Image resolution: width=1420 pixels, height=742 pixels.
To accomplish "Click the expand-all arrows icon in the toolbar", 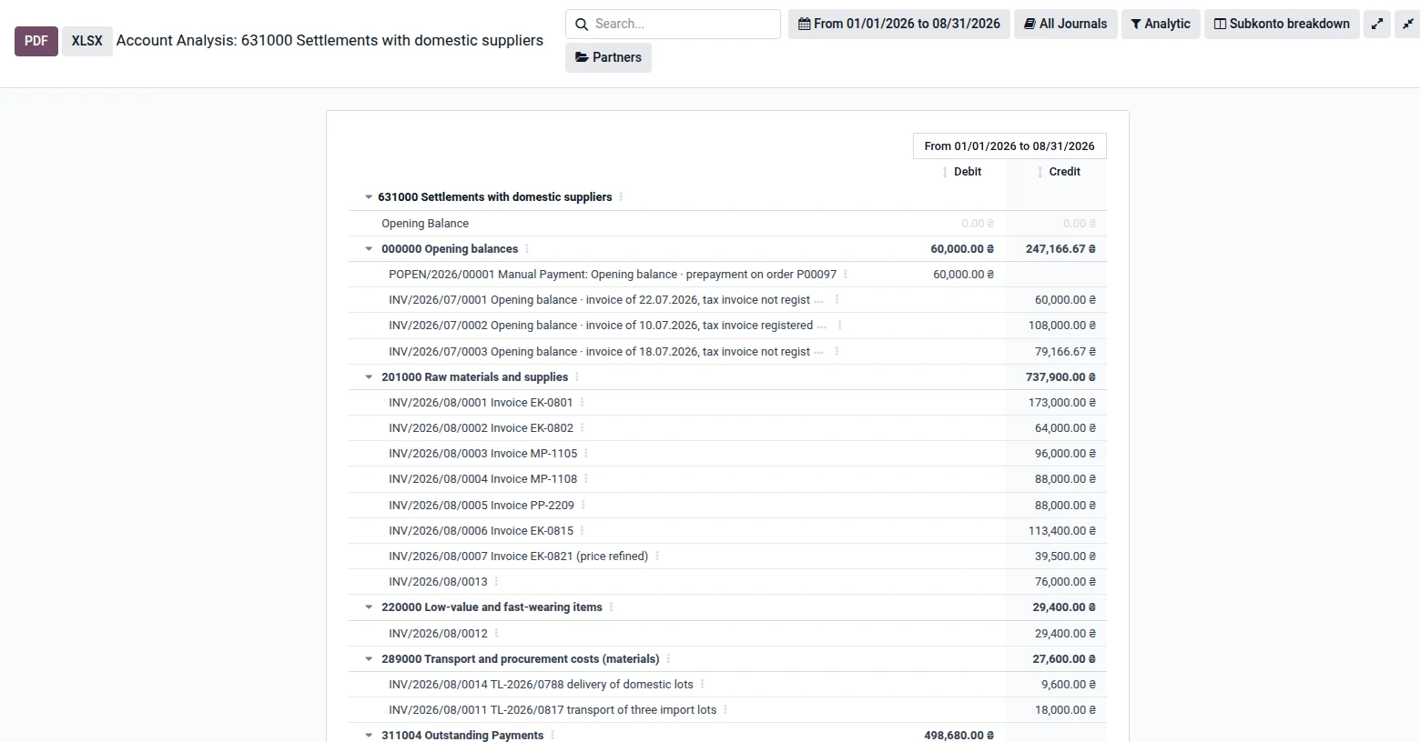I will 1377,24.
